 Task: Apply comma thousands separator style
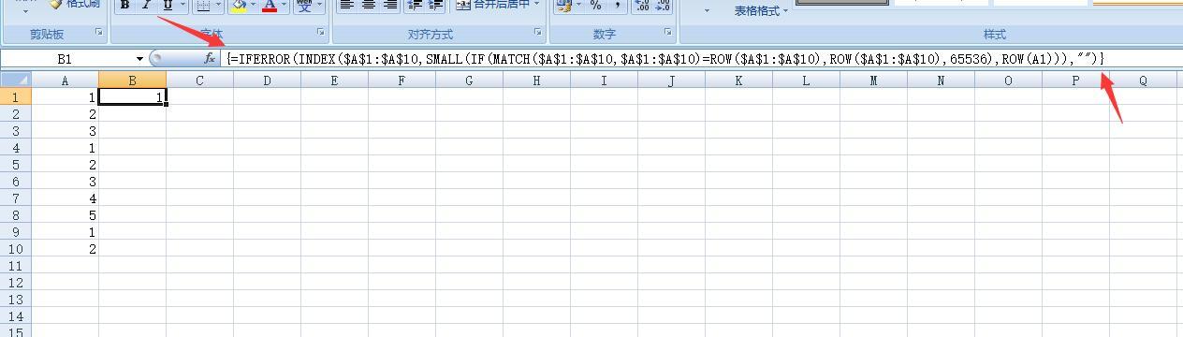[618, 5]
